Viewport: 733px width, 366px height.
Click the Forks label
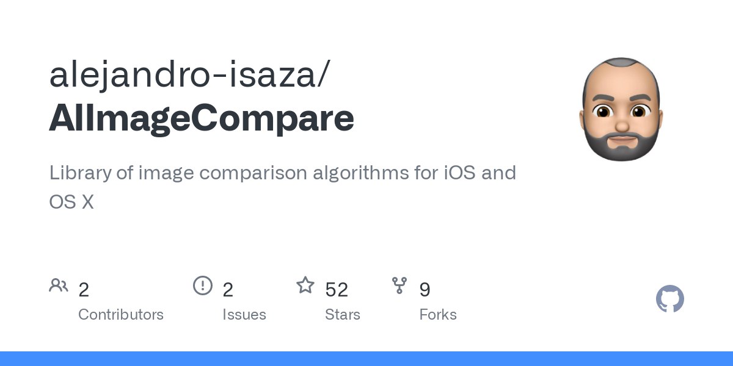click(438, 315)
